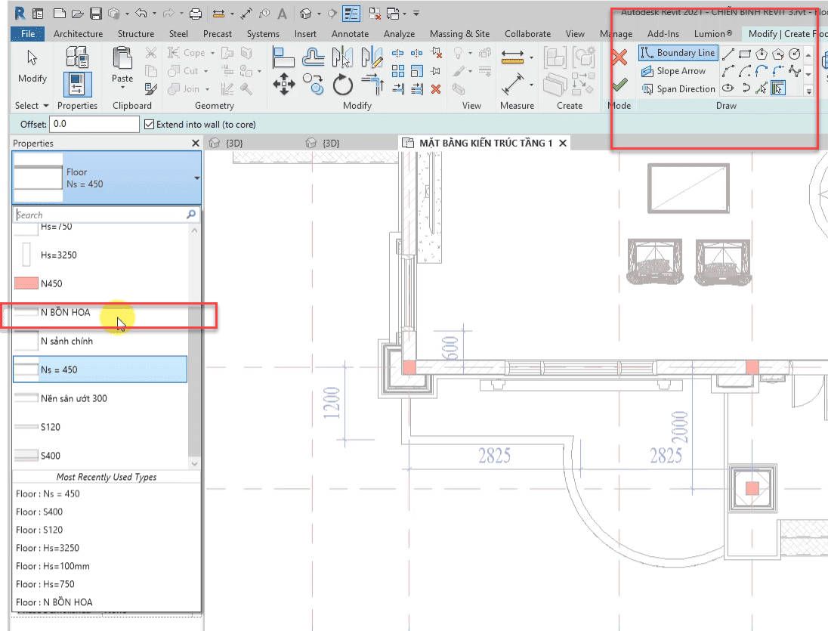
Task: Select the Spline draw tool
Action: point(795,71)
